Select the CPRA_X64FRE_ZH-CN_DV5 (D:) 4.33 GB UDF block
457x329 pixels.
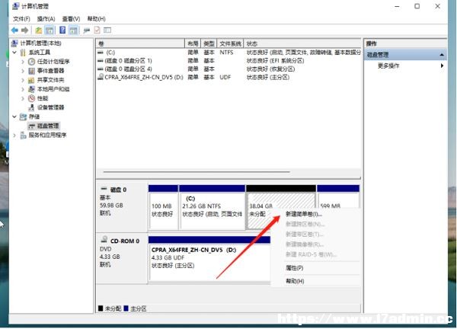[x=209, y=258]
